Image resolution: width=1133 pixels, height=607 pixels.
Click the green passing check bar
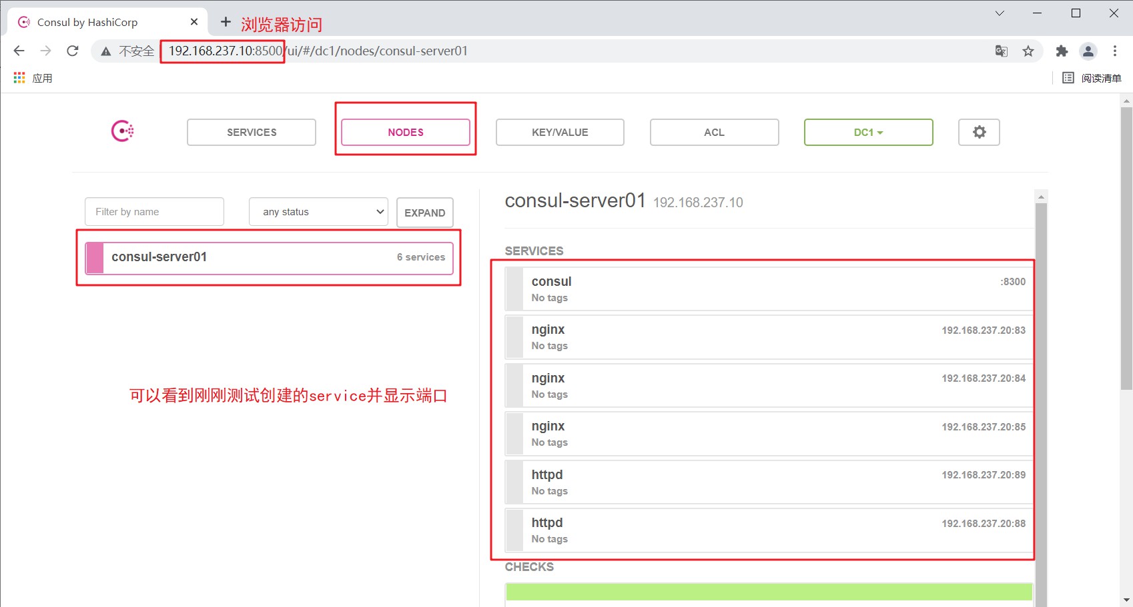[x=769, y=592]
